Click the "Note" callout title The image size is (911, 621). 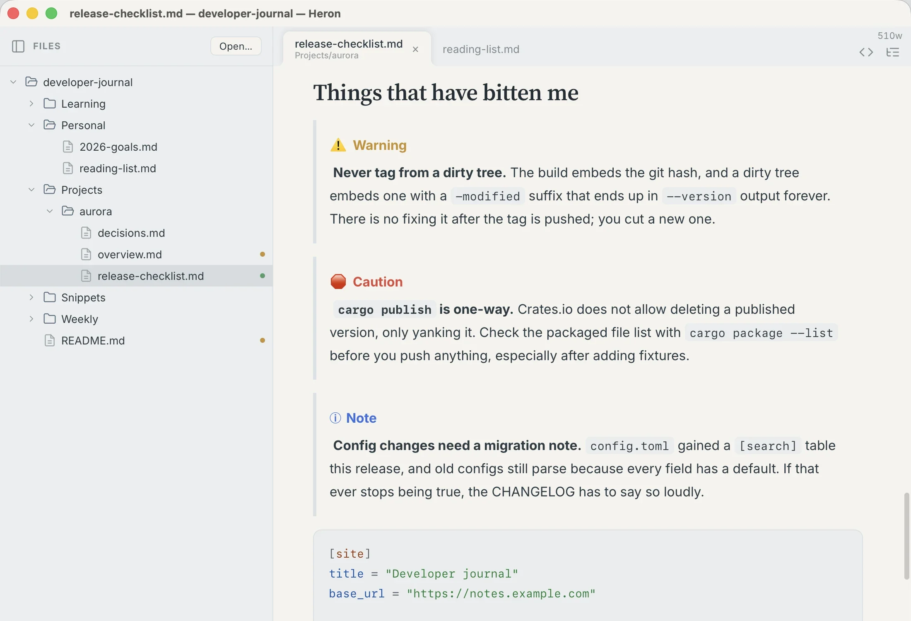click(361, 418)
